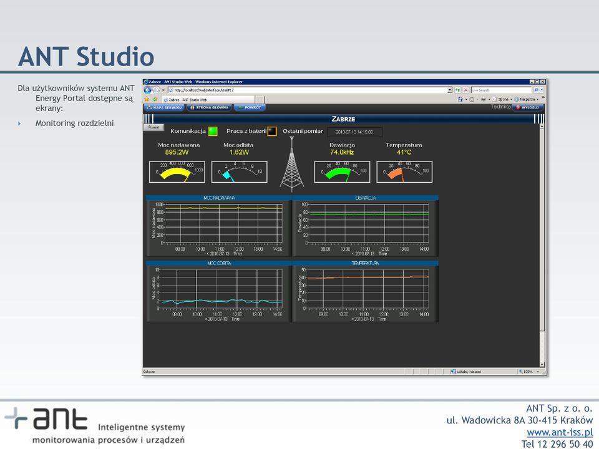Click the Ostatni pomiar timestamp field
Image resolution: width=599 pixels, height=449 pixels.
click(x=354, y=132)
